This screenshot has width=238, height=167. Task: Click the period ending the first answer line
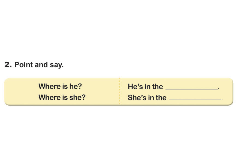point(219,89)
